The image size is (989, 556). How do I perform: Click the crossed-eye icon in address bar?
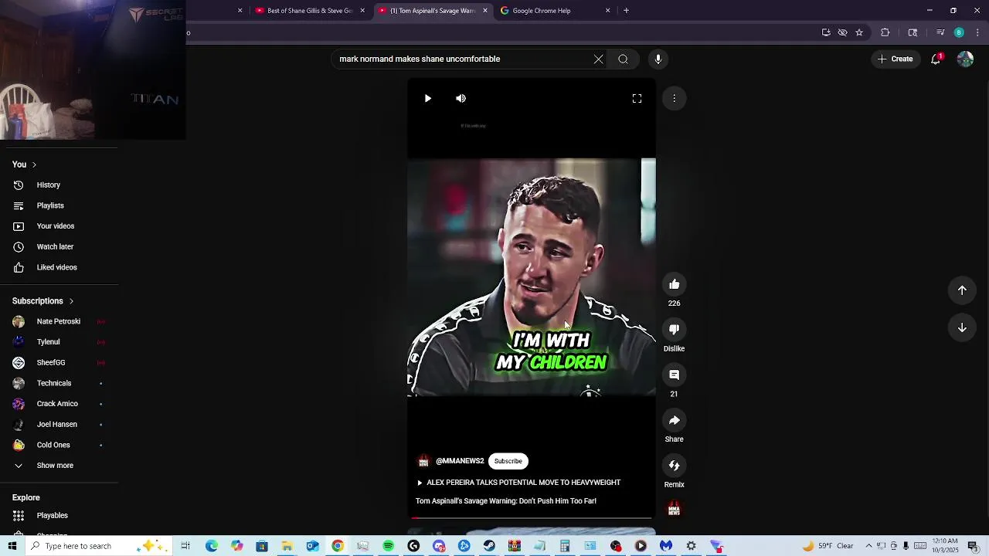842,32
